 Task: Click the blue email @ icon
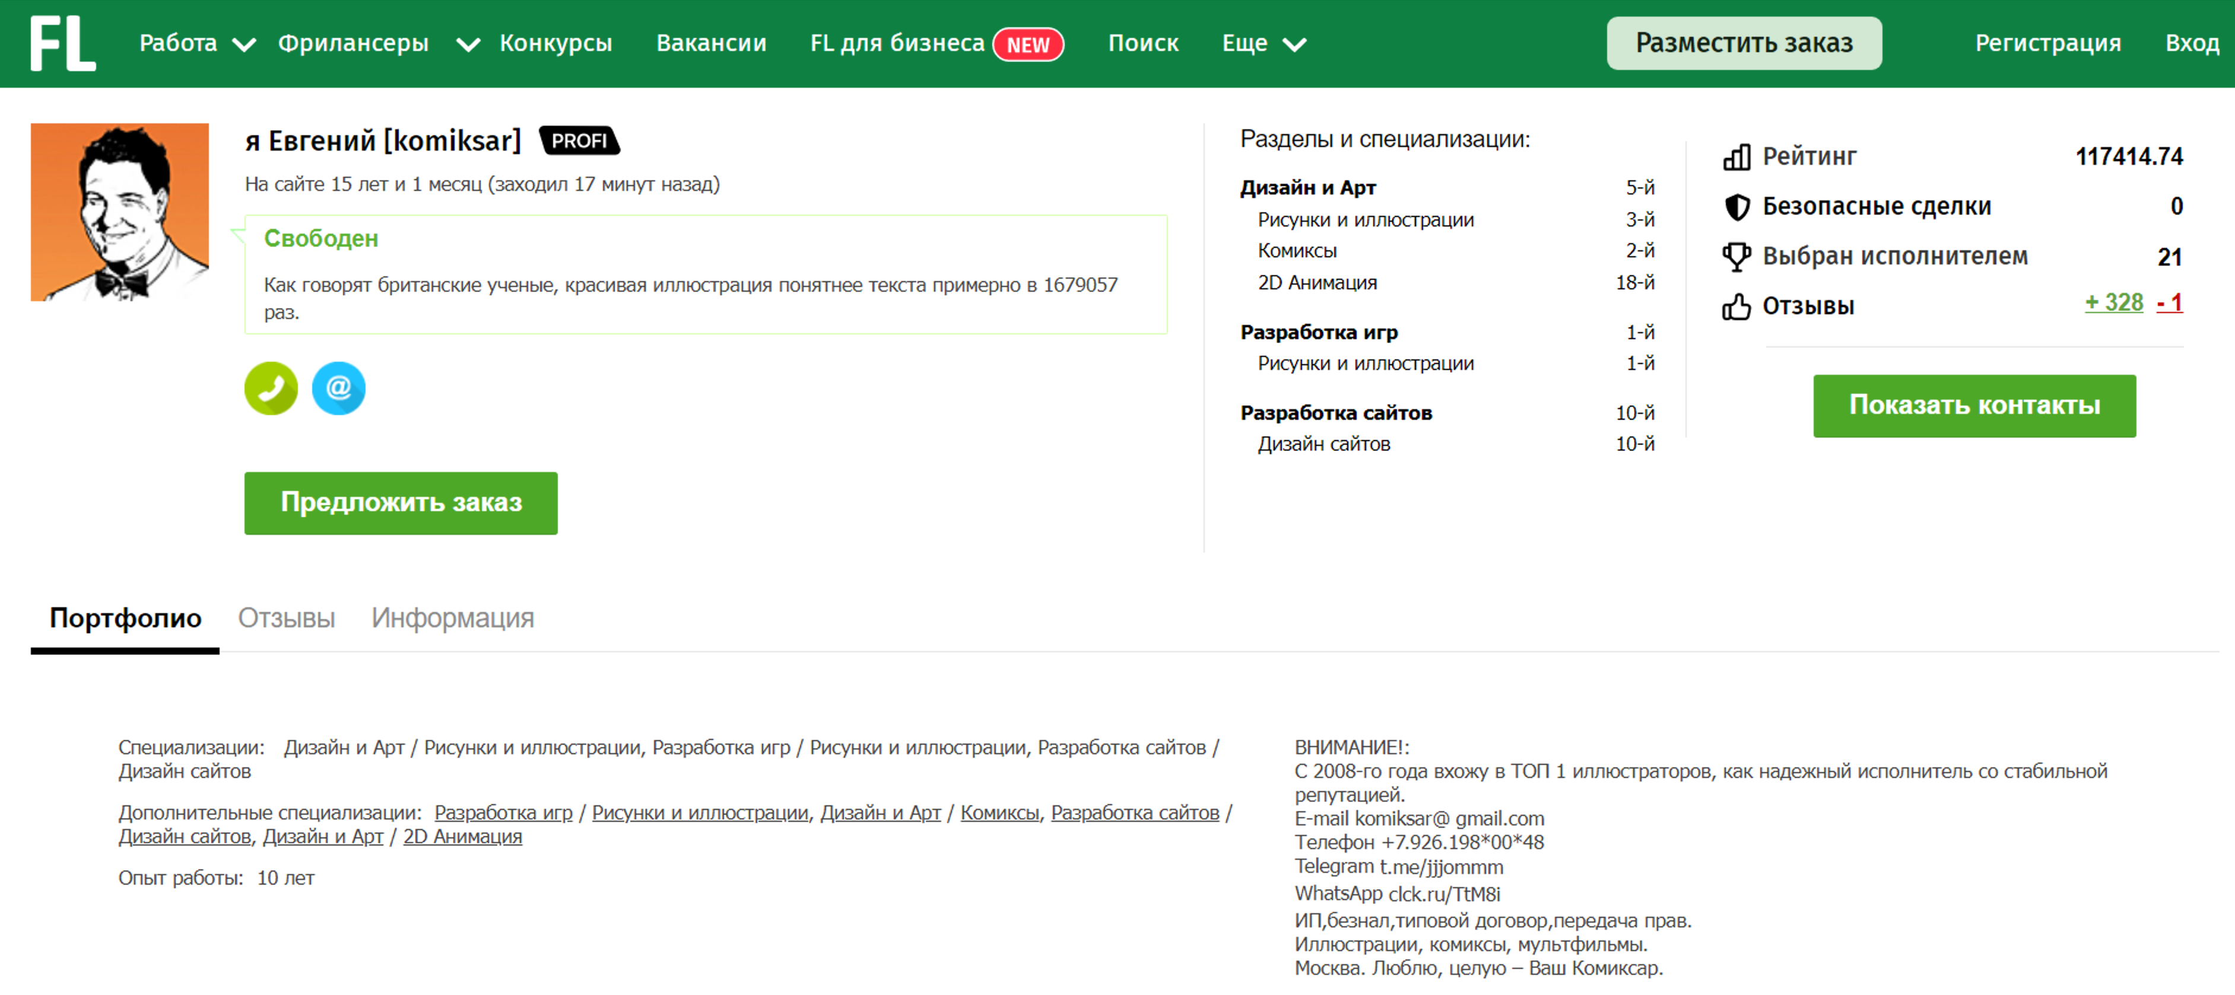click(x=338, y=388)
